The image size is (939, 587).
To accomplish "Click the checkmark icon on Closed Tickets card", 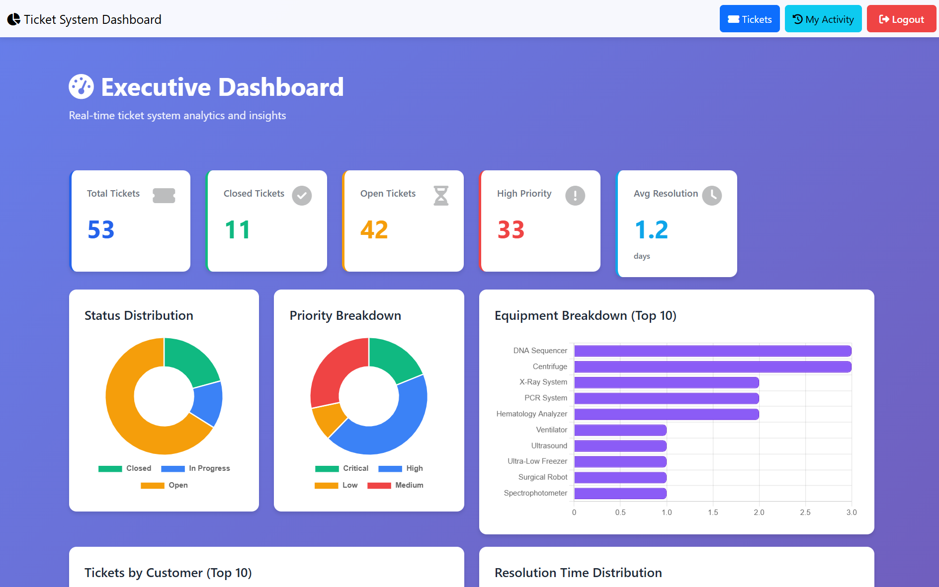I will [302, 196].
